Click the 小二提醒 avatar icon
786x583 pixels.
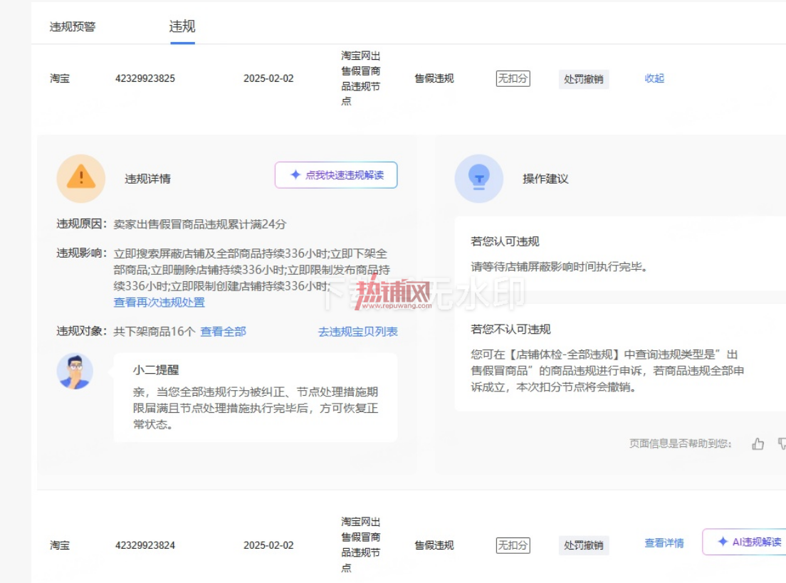point(75,372)
